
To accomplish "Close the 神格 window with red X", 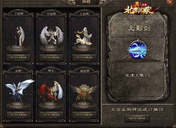I will click(170, 2).
